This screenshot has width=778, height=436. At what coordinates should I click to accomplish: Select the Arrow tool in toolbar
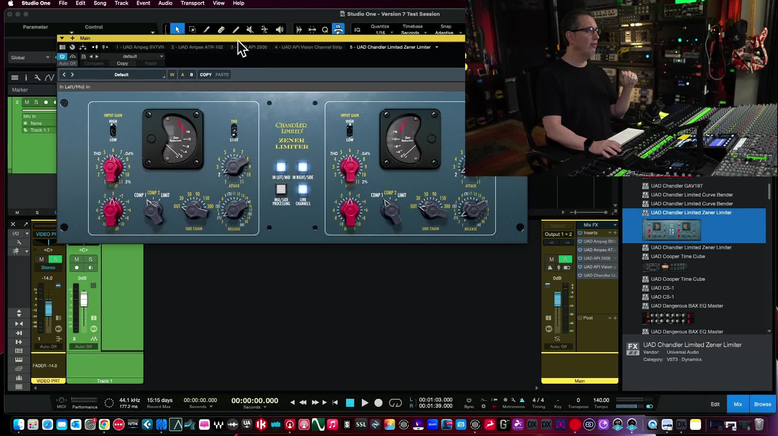click(x=177, y=29)
